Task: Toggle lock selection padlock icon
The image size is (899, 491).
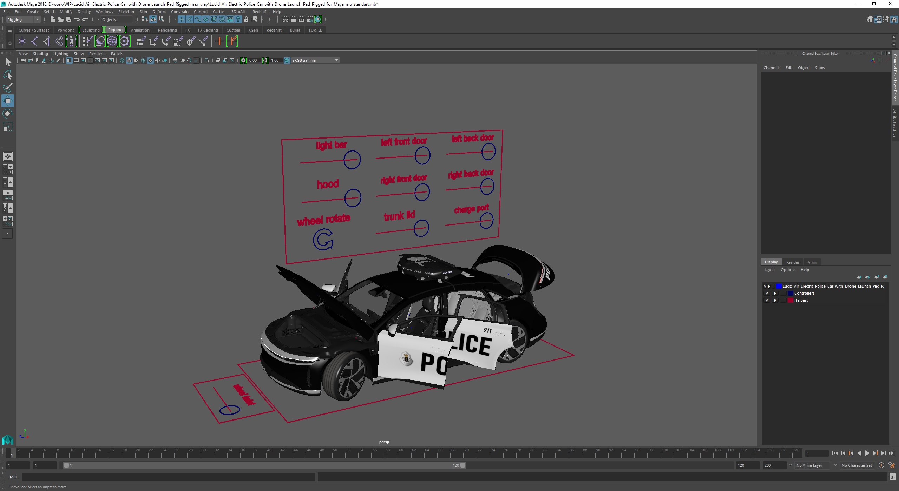Action: point(246,20)
